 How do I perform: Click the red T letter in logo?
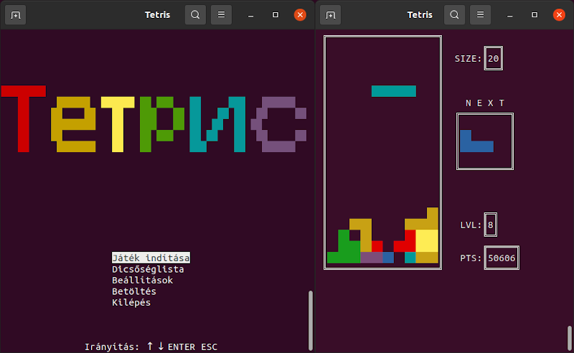tap(24, 118)
